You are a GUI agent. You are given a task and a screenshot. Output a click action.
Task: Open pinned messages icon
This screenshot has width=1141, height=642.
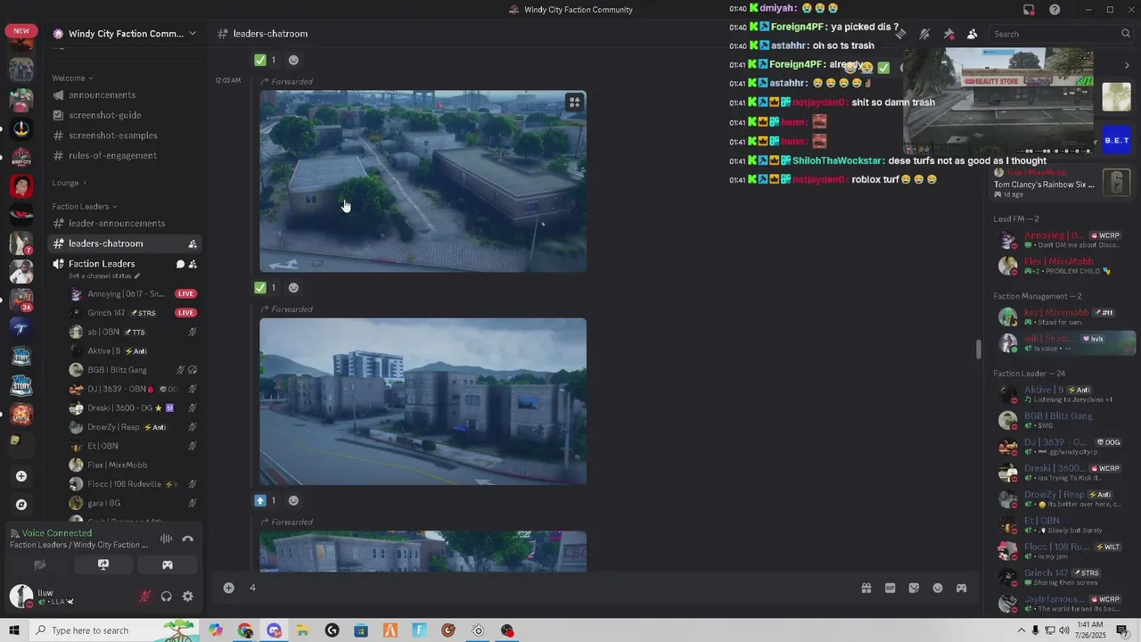[x=948, y=34]
